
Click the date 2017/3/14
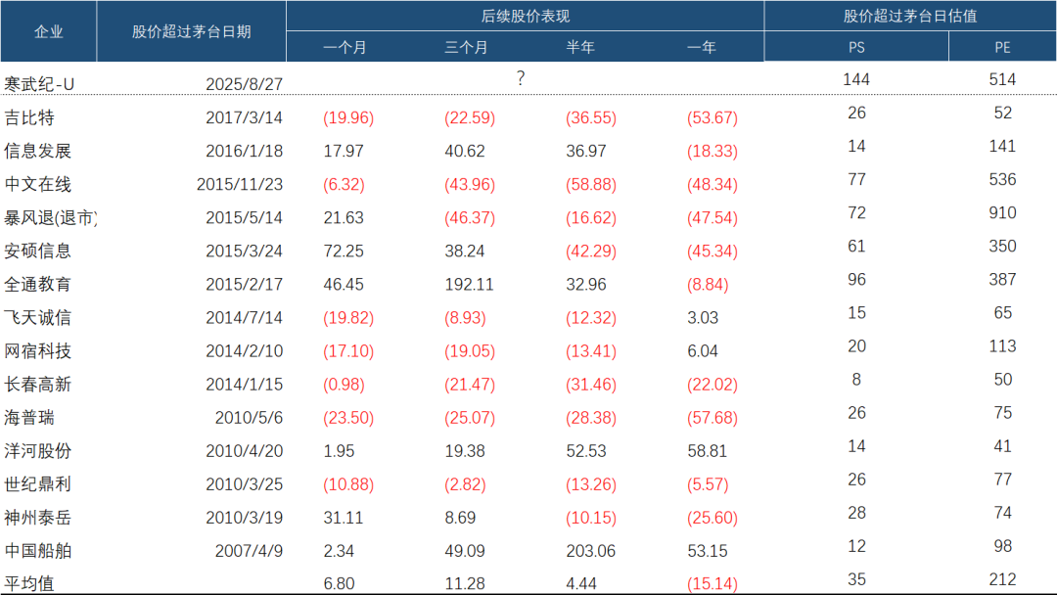[x=244, y=117]
